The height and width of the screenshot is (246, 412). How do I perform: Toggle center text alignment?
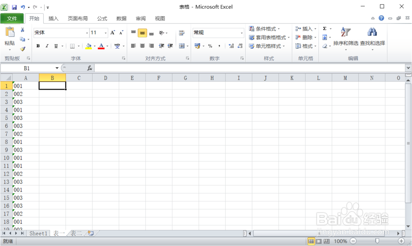(x=143, y=46)
